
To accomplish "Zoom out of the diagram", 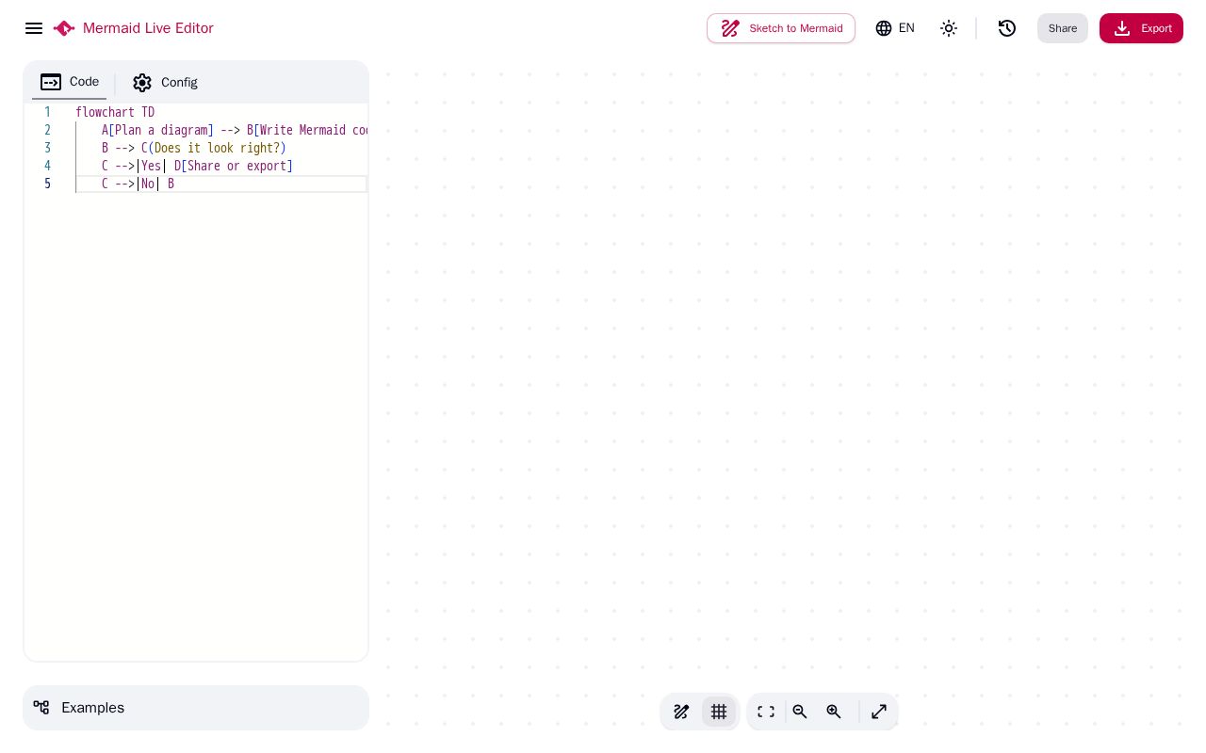I will (x=800, y=712).
